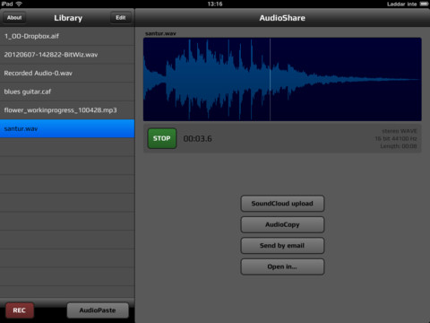430x323 pixels.
Task: Click the 'stereo WAVE' format label
Action: click(x=400, y=131)
